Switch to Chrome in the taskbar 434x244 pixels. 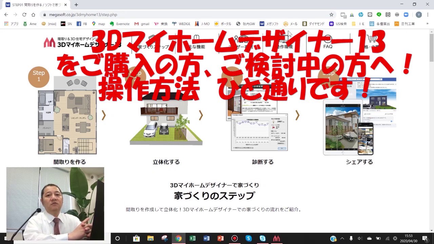178,238
